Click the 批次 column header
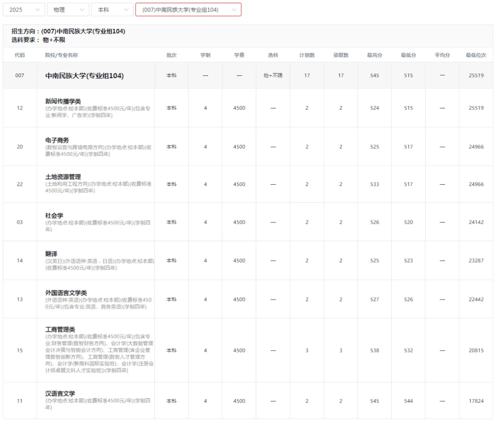Image resolution: width=496 pixels, height=424 pixels. pos(171,55)
